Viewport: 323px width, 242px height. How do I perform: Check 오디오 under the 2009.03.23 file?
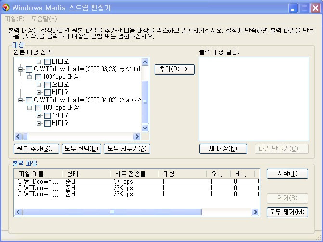[x=47, y=85]
